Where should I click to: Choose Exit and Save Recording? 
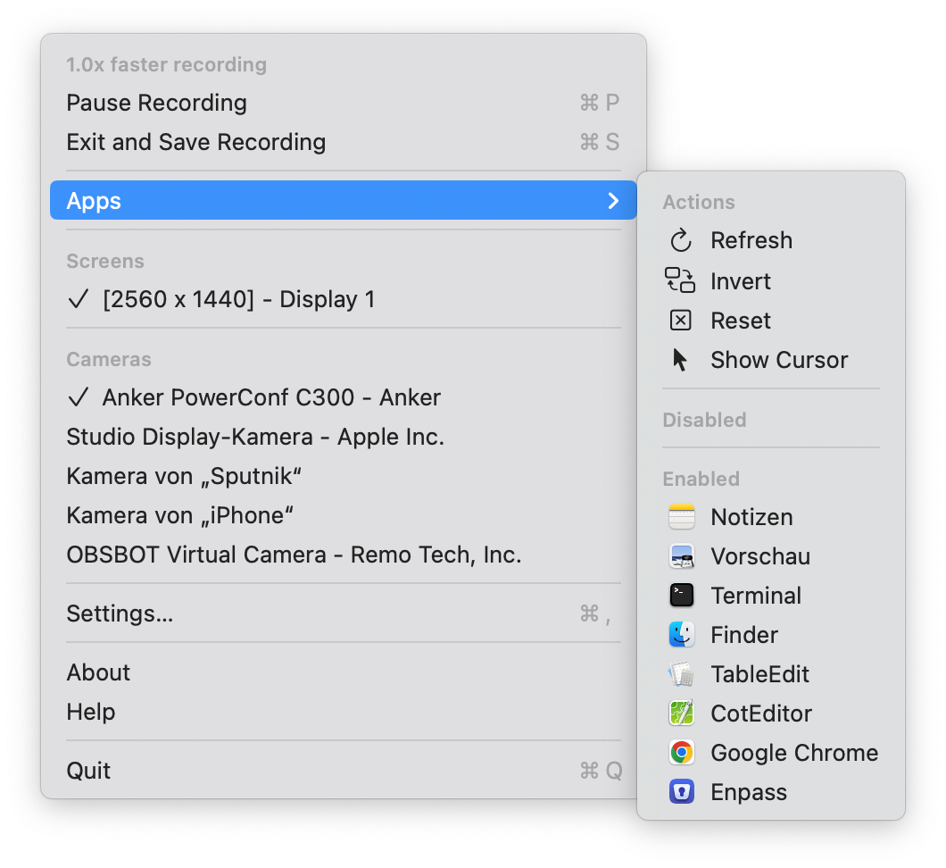tap(344, 142)
